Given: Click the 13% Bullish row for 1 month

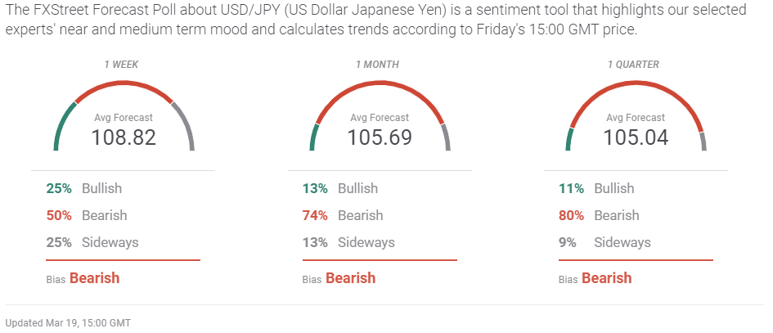Looking at the screenshot, I should [x=340, y=188].
